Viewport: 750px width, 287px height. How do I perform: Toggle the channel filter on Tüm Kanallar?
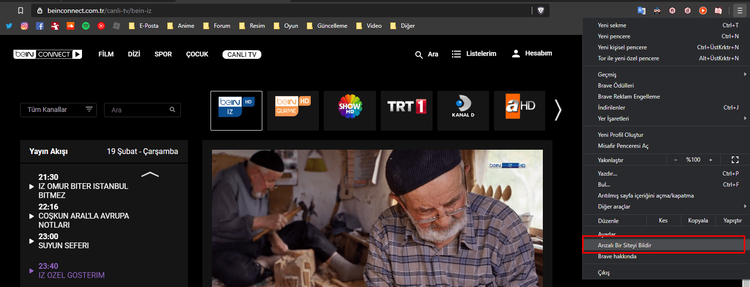pos(89,110)
